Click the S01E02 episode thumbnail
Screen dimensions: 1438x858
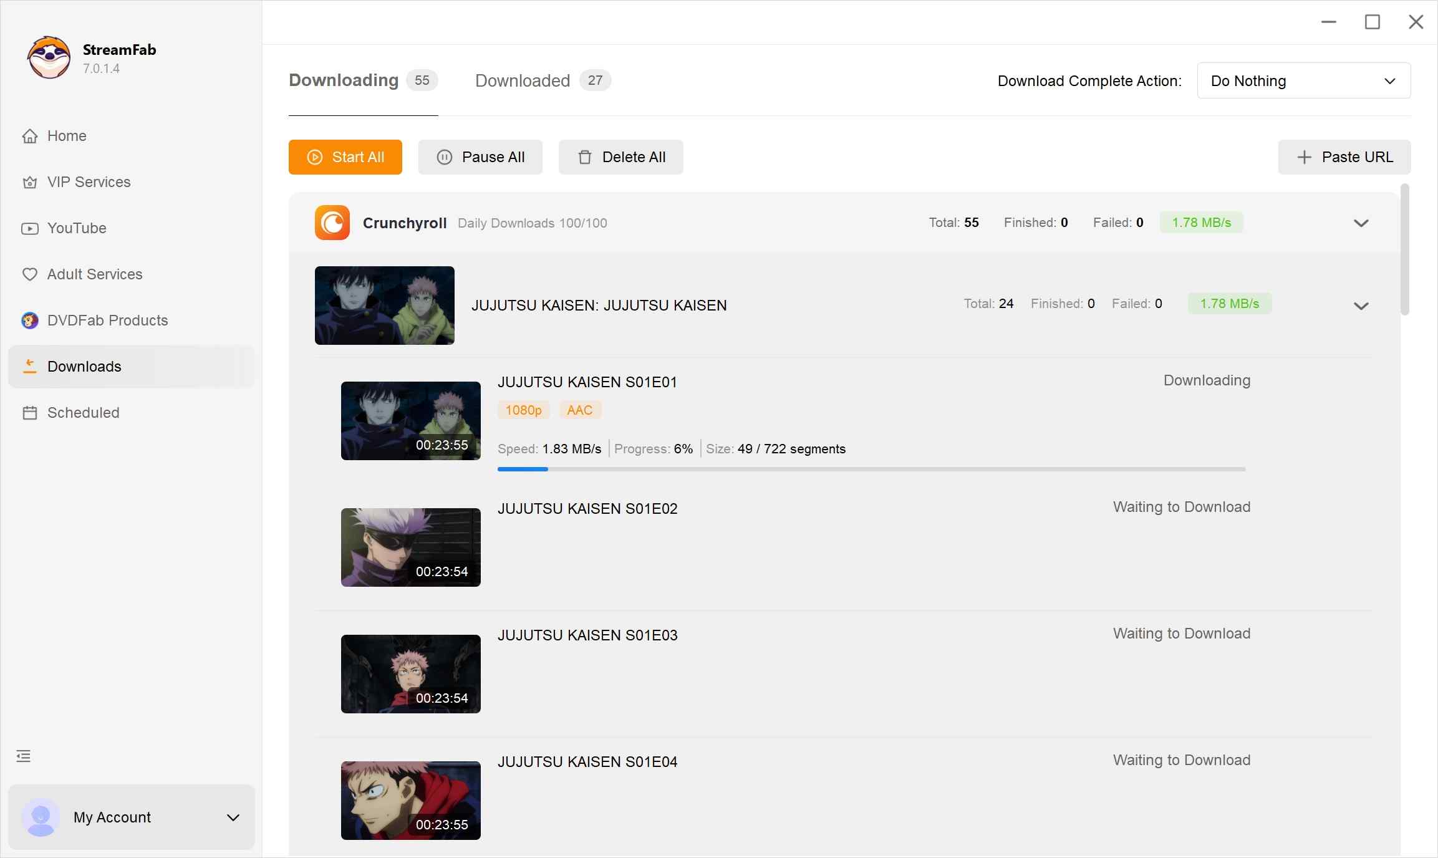tap(410, 547)
